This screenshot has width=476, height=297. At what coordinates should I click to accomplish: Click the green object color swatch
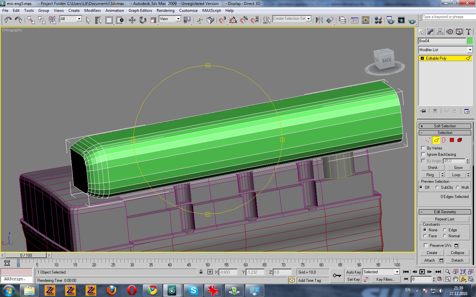click(470, 41)
